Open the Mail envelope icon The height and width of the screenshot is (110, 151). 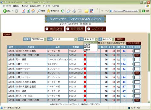click(68, 11)
